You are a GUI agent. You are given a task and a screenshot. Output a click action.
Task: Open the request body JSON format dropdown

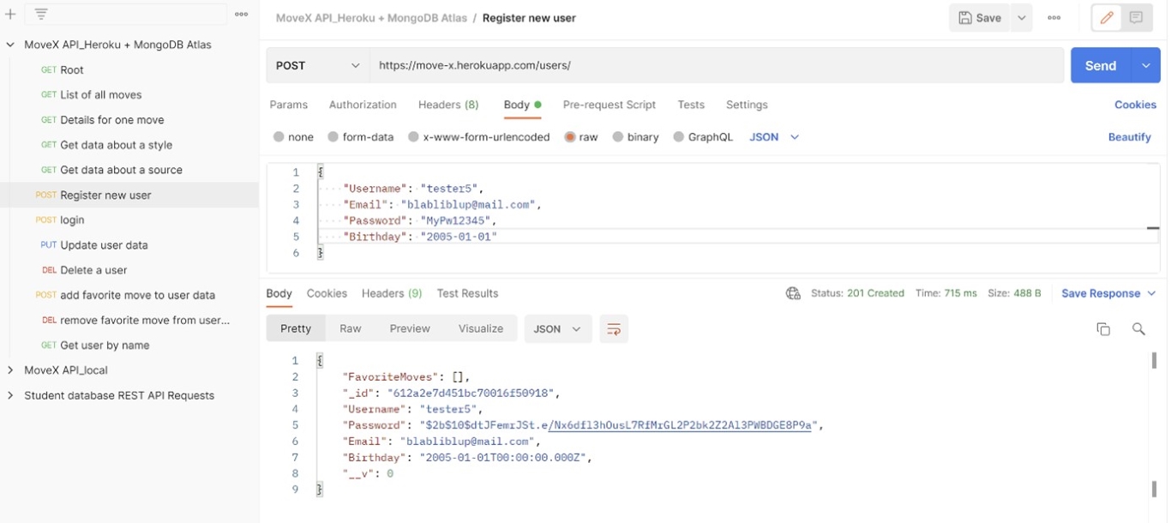pos(774,137)
